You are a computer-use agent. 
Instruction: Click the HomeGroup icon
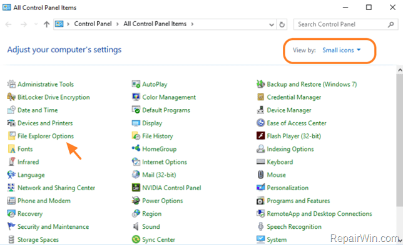(x=136, y=148)
